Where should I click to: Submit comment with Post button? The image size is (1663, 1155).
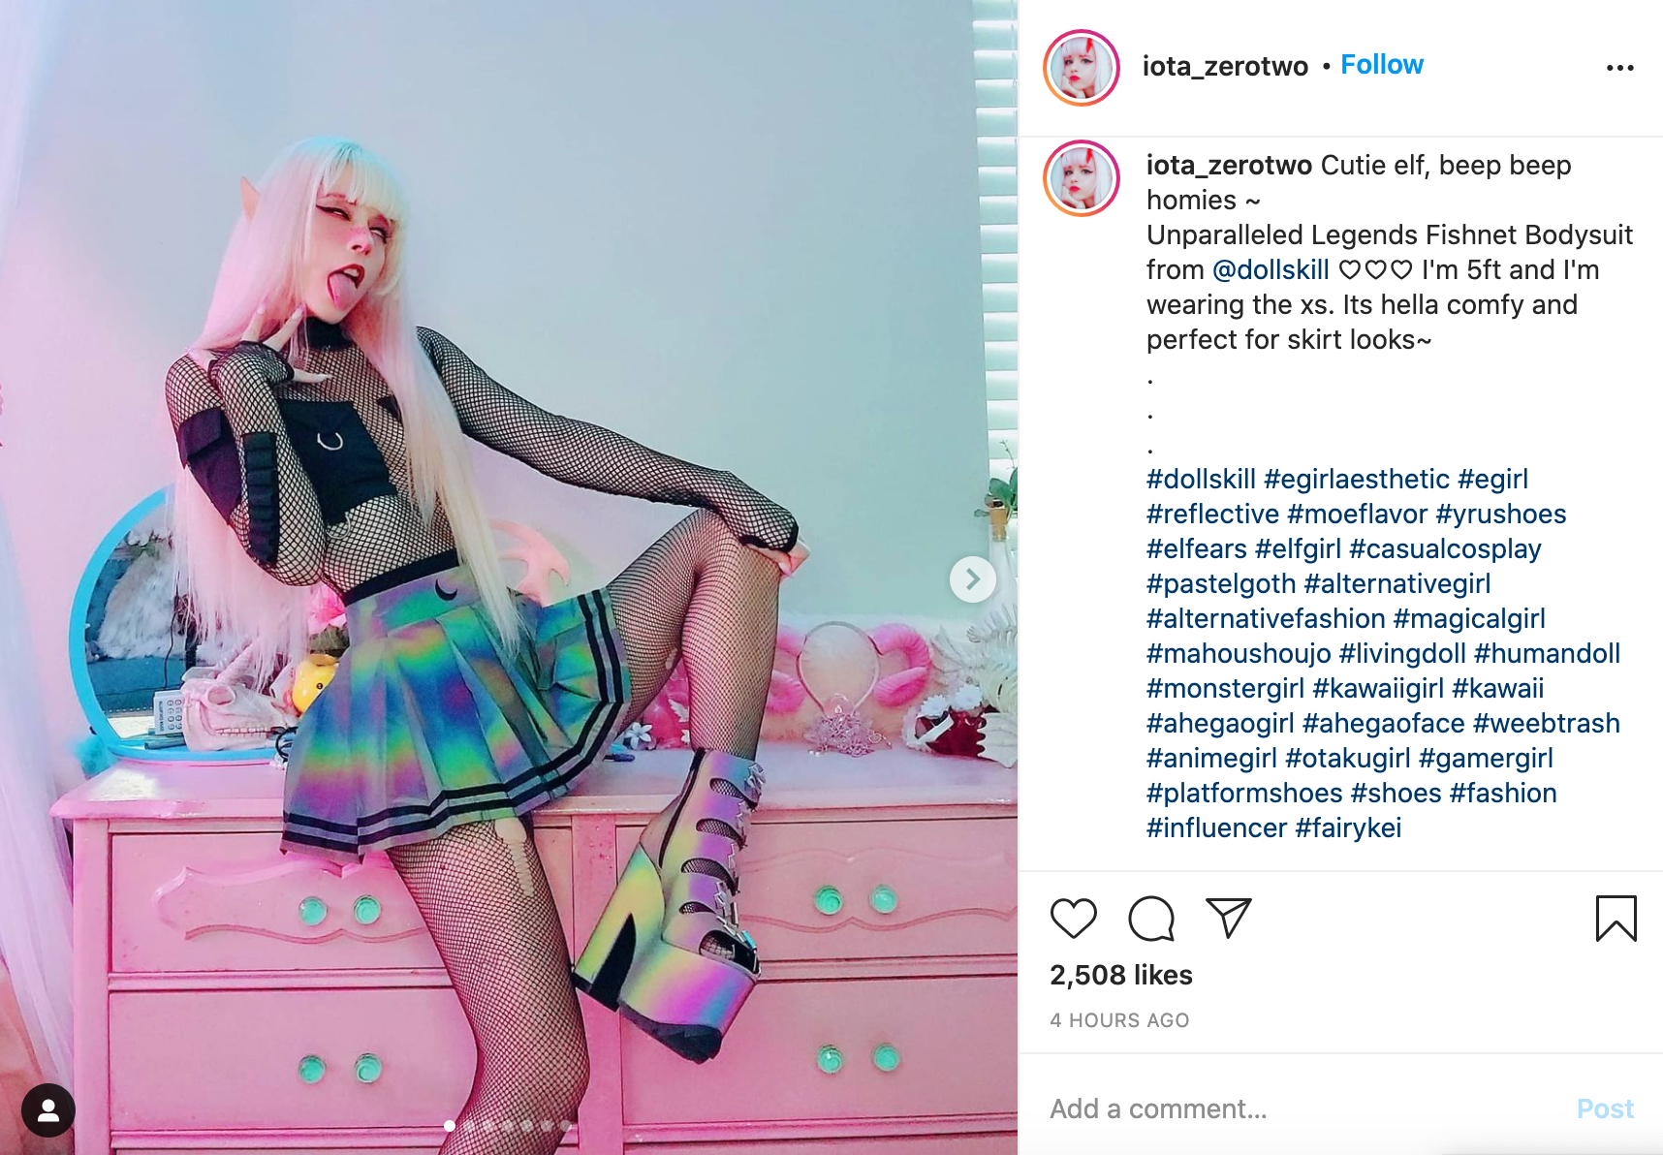click(x=1605, y=1108)
